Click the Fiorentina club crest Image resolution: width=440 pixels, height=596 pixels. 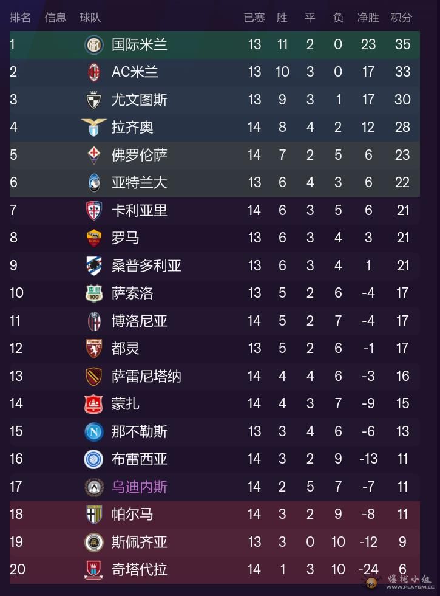93,155
